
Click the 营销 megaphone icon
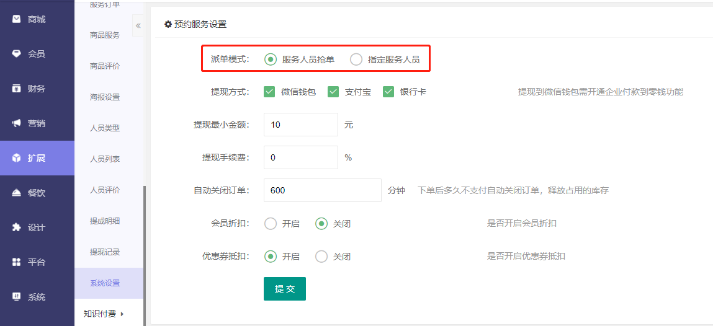(17, 123)
